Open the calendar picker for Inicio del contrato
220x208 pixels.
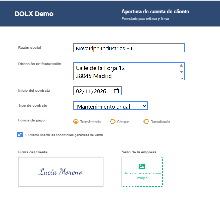(116, 91)
